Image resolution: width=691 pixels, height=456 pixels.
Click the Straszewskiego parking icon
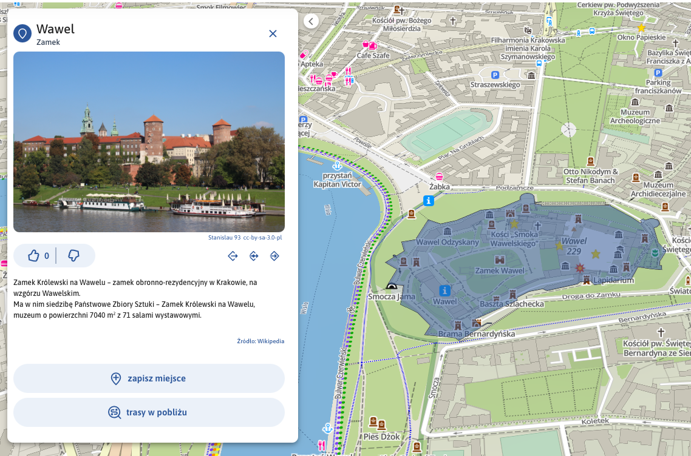[x=495, y=75]
